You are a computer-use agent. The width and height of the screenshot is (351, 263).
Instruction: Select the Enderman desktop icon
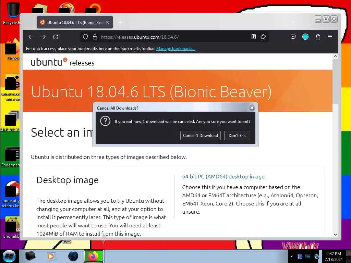tap(11, 157)
